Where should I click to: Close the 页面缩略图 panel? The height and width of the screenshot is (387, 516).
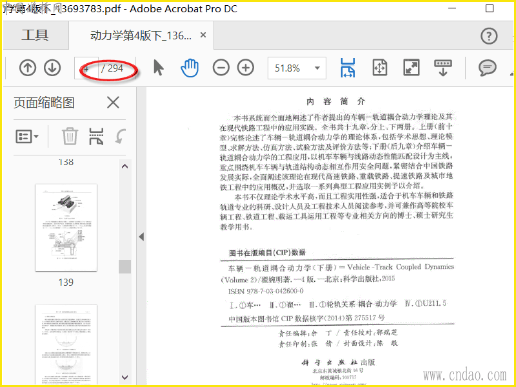(x=113, y=103)
